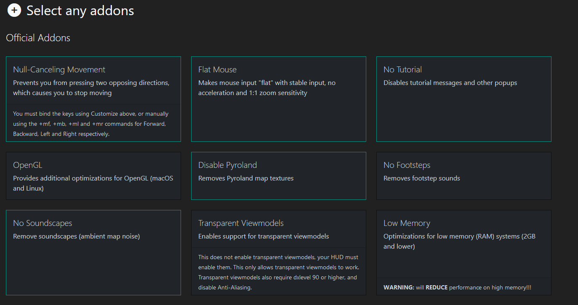Toggle the Flat Mouse addon title
This screenshot has width=578, height=305.
pyautogui.click(x=217, y=69)
